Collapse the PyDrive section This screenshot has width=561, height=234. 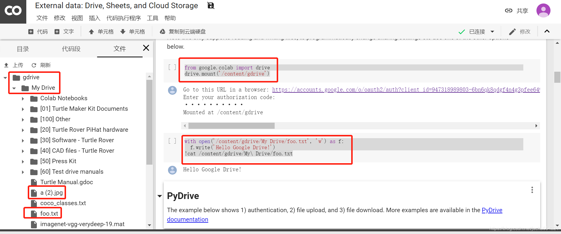click(x=160, y=196)
